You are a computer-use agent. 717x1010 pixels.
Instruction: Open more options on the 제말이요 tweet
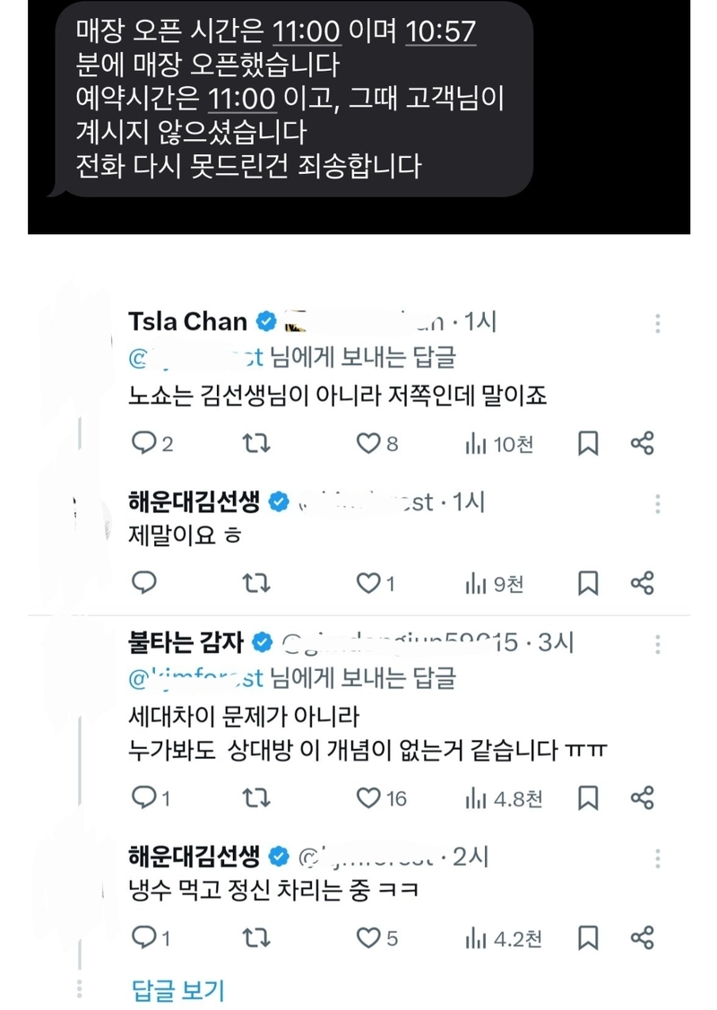click(x=658, y=504)
